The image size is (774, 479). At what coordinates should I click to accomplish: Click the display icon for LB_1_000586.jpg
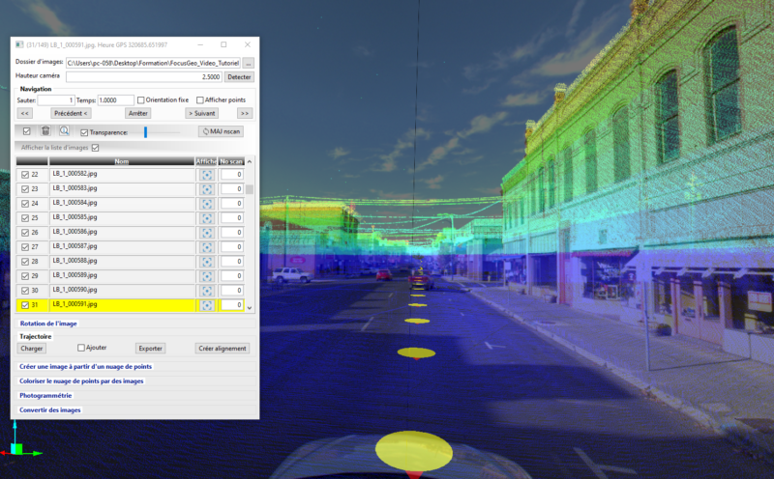click(206, 233)
